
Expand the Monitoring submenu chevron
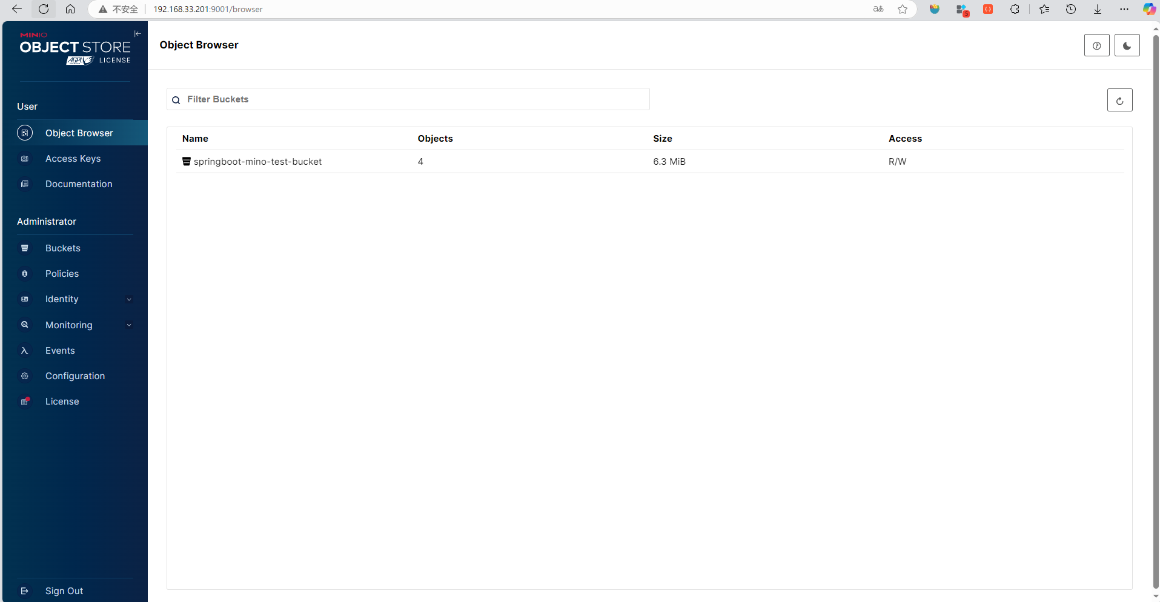(129, 325)
